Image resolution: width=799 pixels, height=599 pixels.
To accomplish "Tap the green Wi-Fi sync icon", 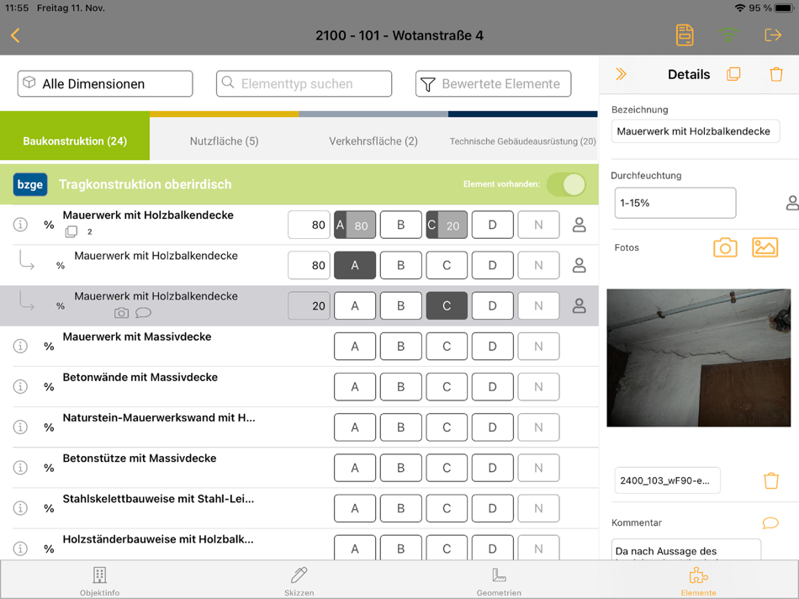I will 728,34.
